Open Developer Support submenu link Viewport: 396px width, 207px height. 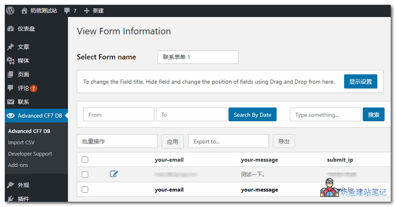click(x=30, y=153)
